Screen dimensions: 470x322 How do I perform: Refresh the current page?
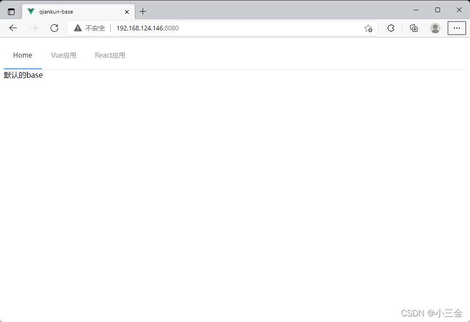pos(54,28)
